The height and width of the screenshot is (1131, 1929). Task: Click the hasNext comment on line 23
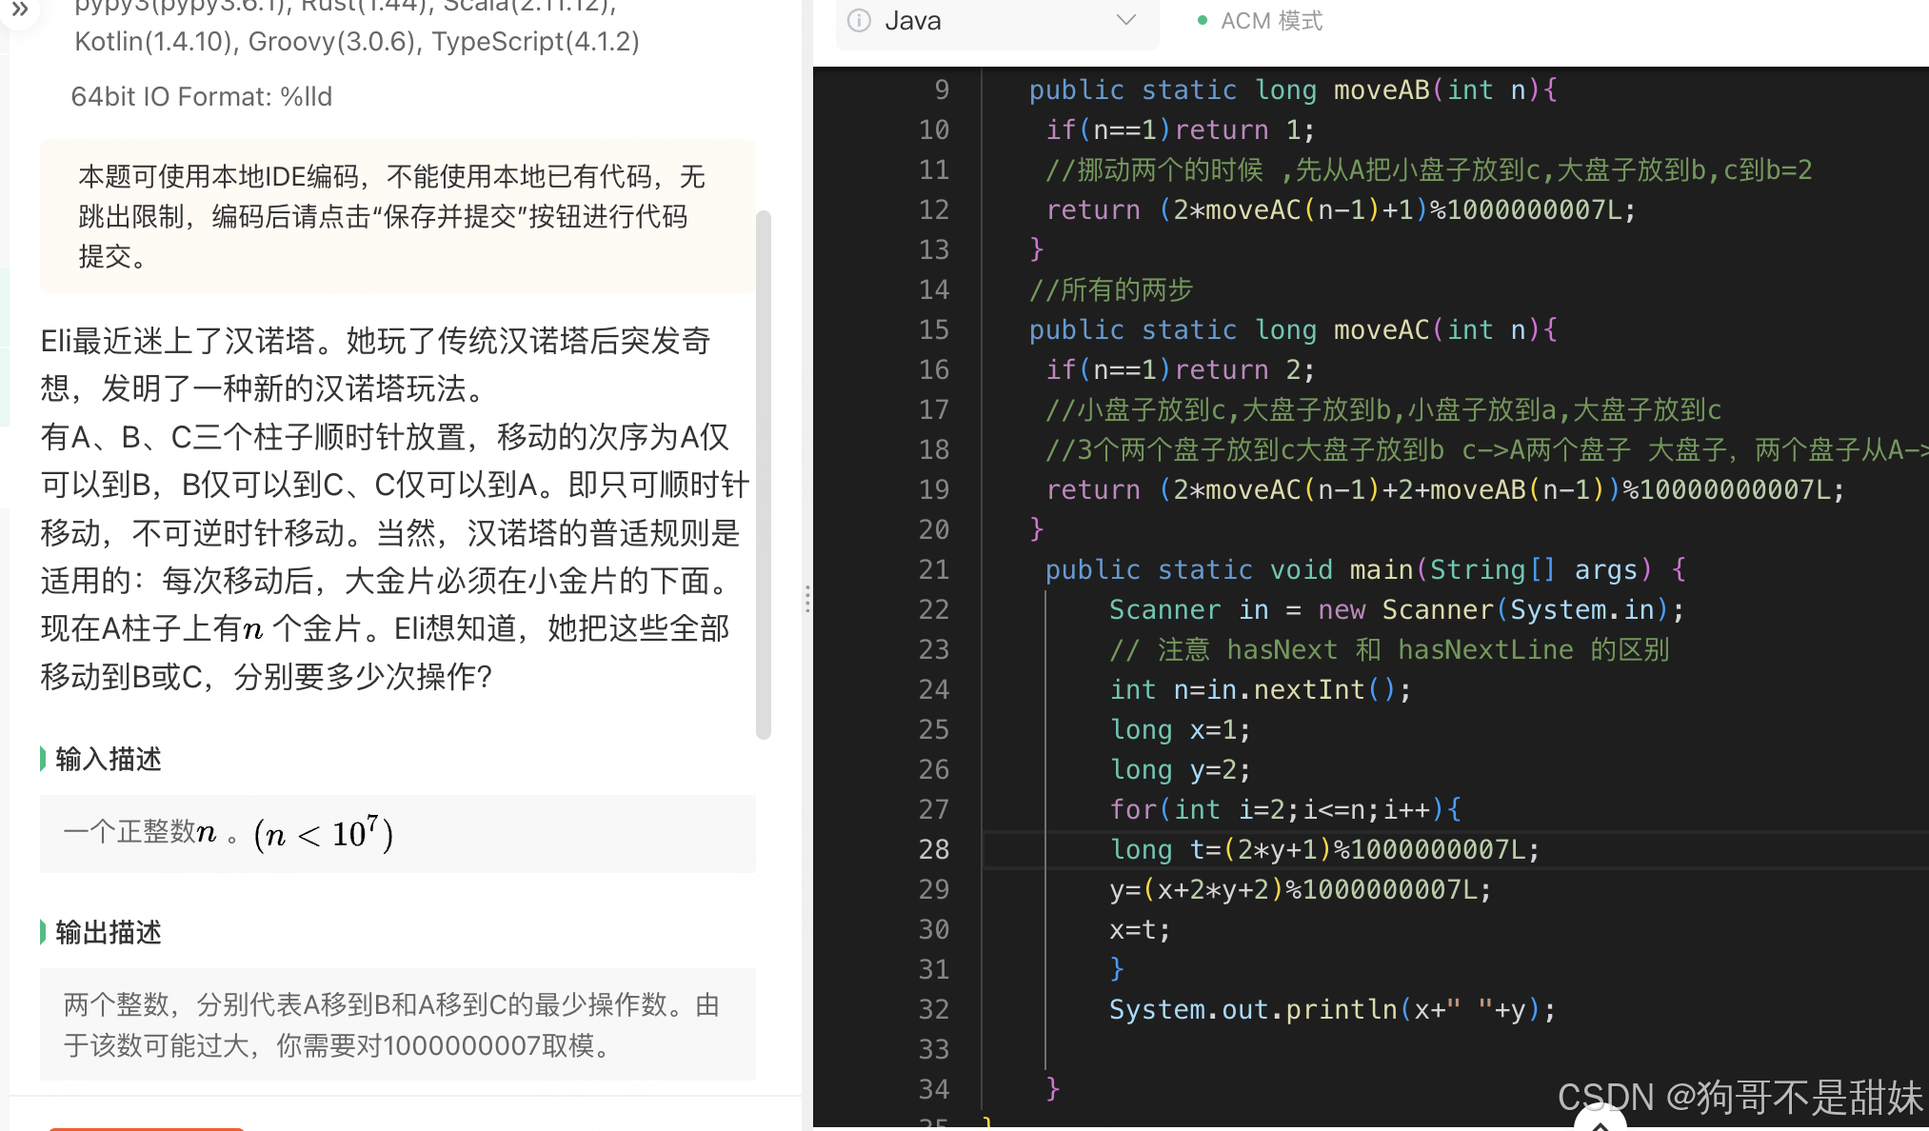(1389, 649)
